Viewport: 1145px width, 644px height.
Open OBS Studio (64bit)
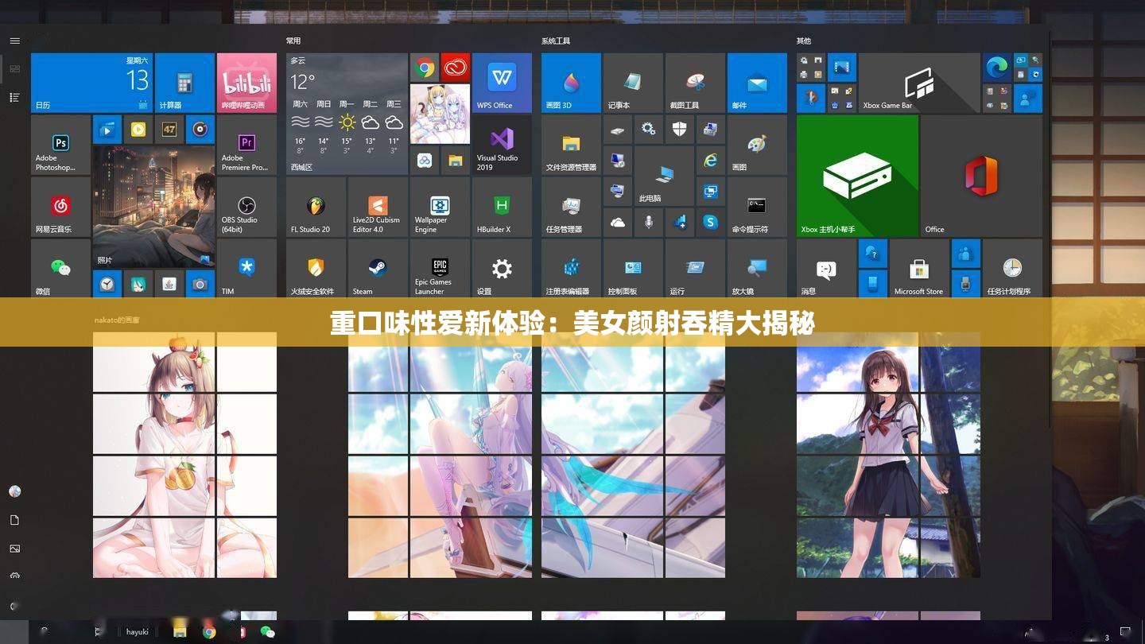[246, 208]
